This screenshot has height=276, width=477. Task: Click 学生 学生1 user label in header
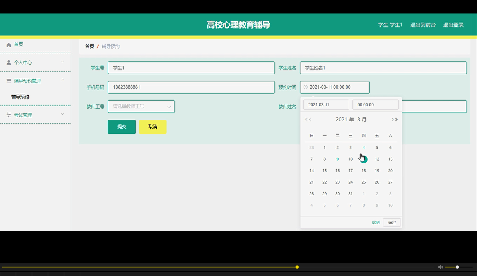point(390,25)
